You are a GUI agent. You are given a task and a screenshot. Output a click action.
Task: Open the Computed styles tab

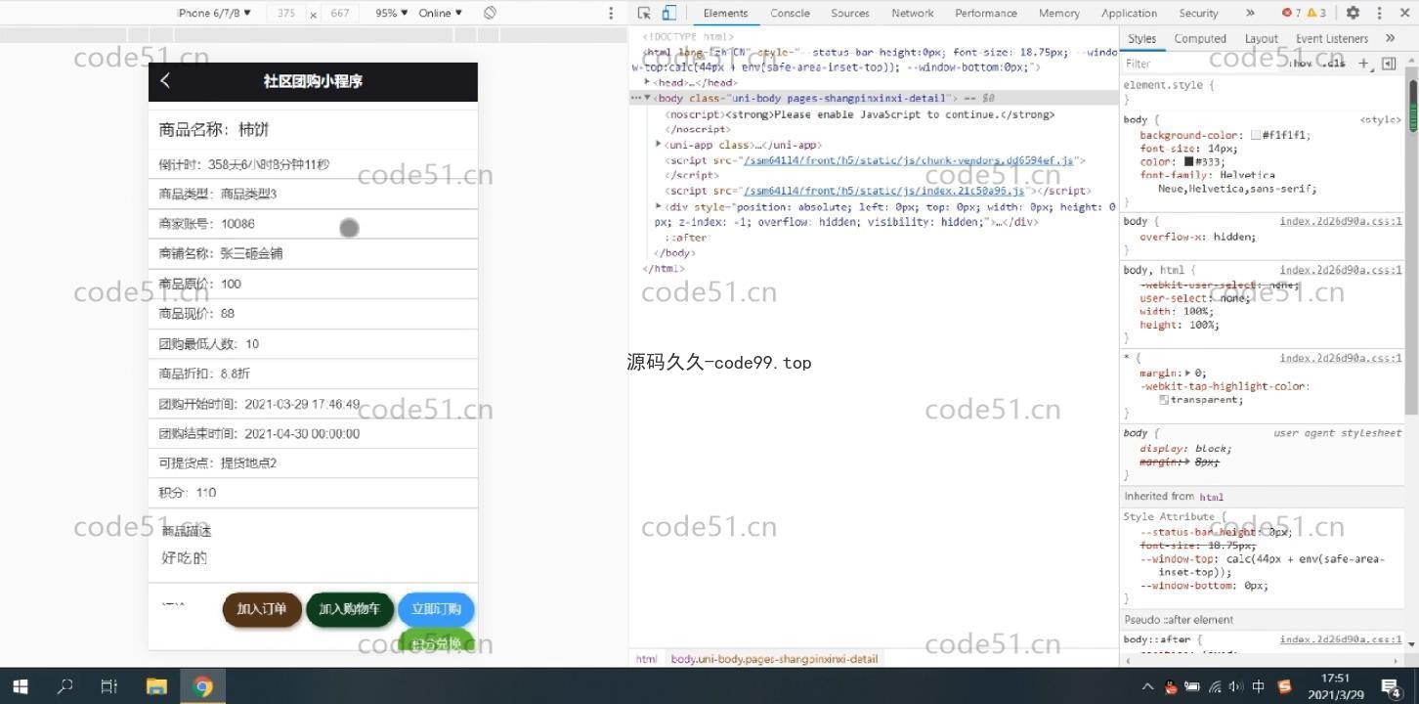pyautogui.click(x=1200, y=38)
